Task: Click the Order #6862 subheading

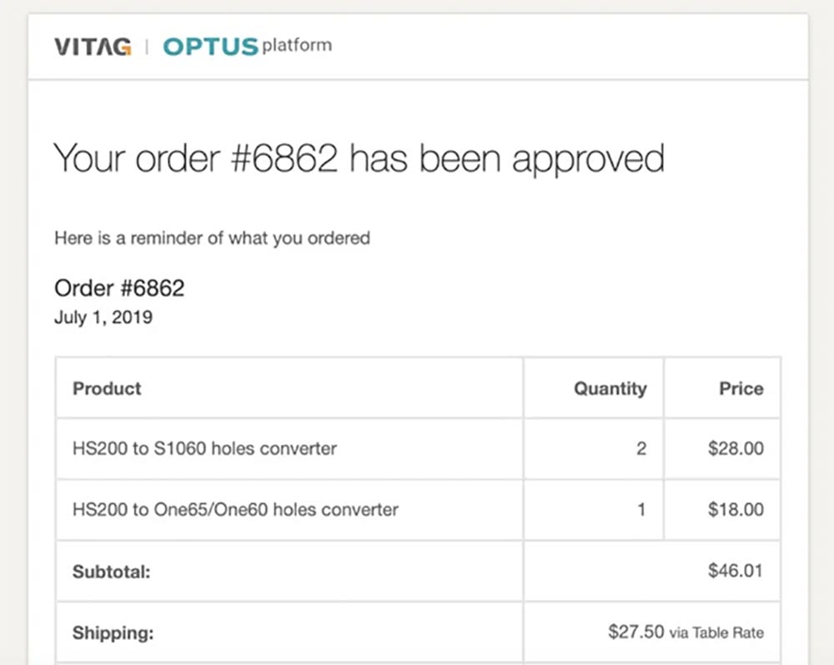Action: pyautogui.click(x=119, y=289)
